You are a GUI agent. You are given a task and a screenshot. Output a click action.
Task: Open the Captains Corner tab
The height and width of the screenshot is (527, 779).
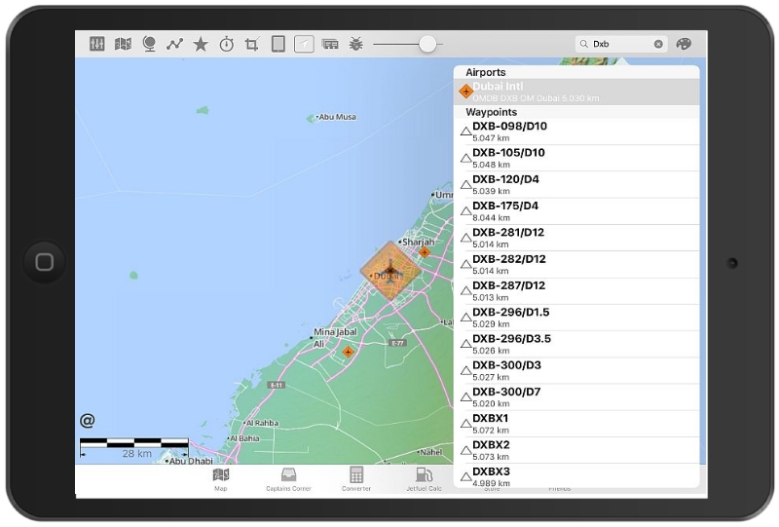pos(288,480)
